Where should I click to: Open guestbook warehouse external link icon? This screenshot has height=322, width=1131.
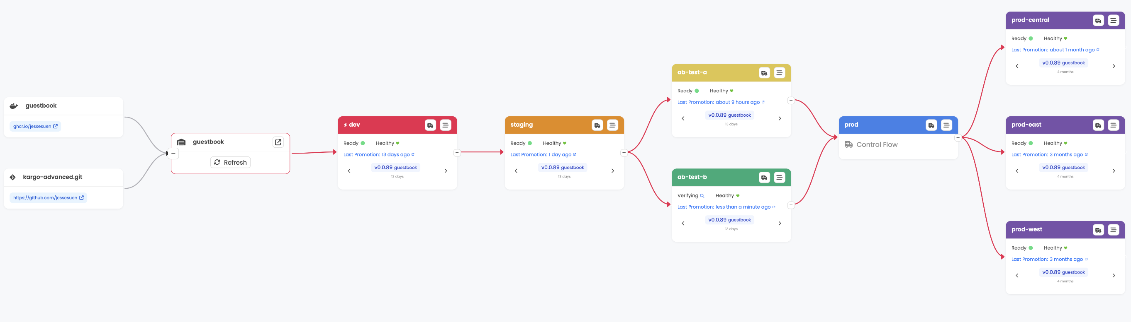(x=278, y=142)
